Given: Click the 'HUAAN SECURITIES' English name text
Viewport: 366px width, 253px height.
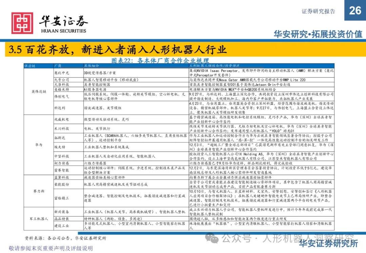Looking at the screenshot, I should point(63,31).
